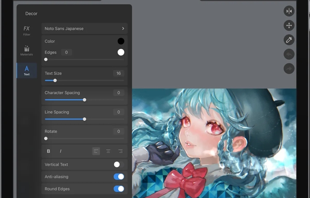Click the Character Spacing slider handle
310x198 pixels.
coord(85,100)
